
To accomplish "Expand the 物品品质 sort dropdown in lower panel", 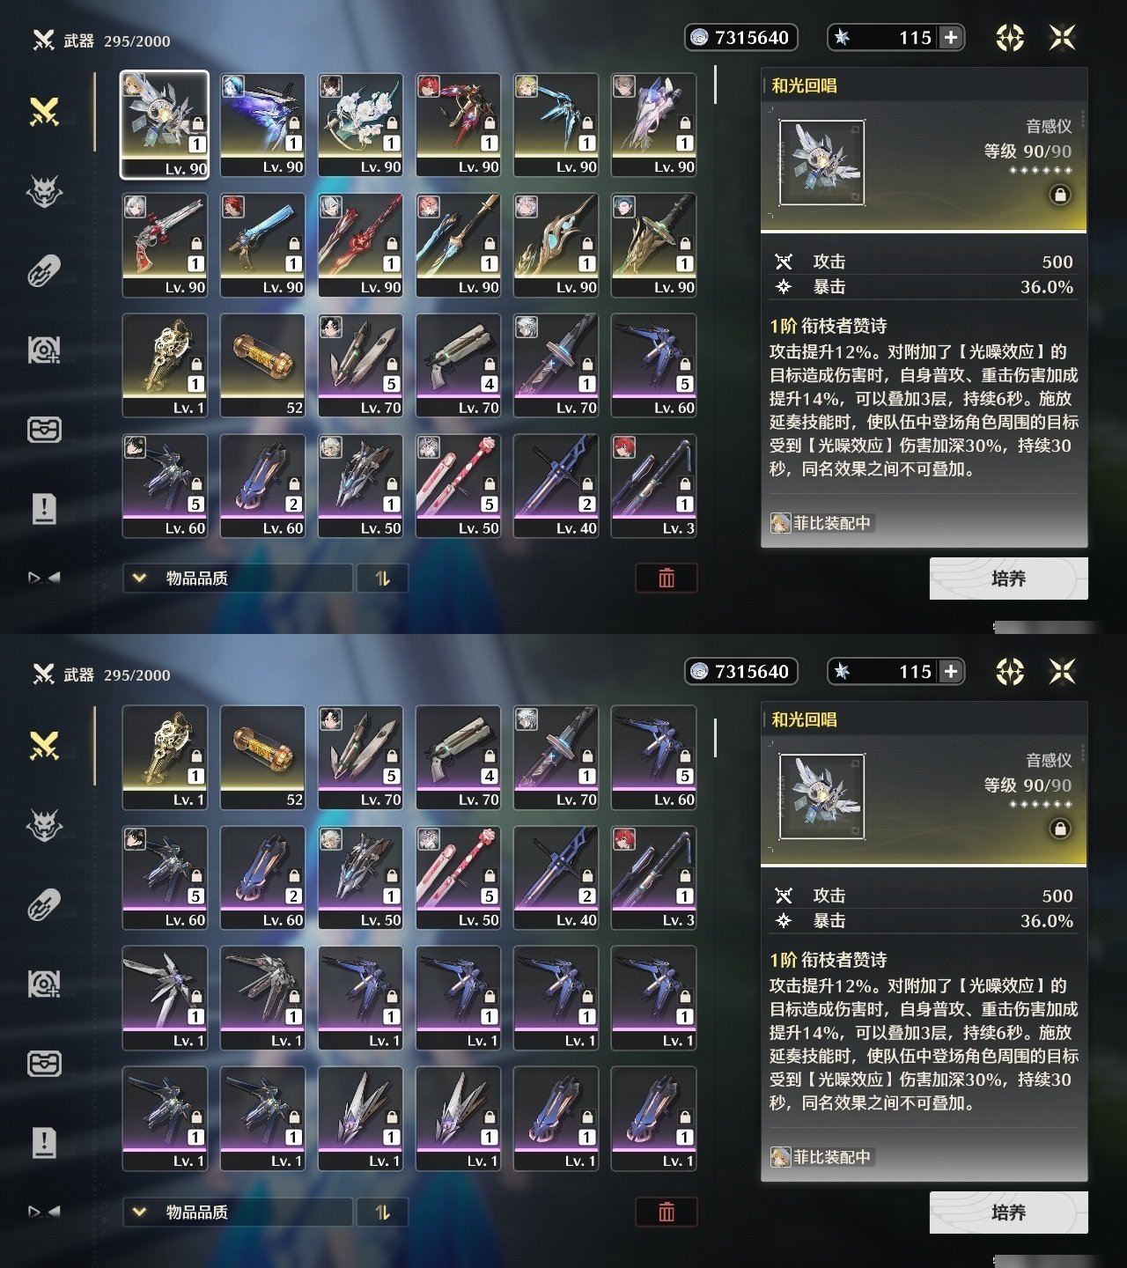I will pos(238,1212).
